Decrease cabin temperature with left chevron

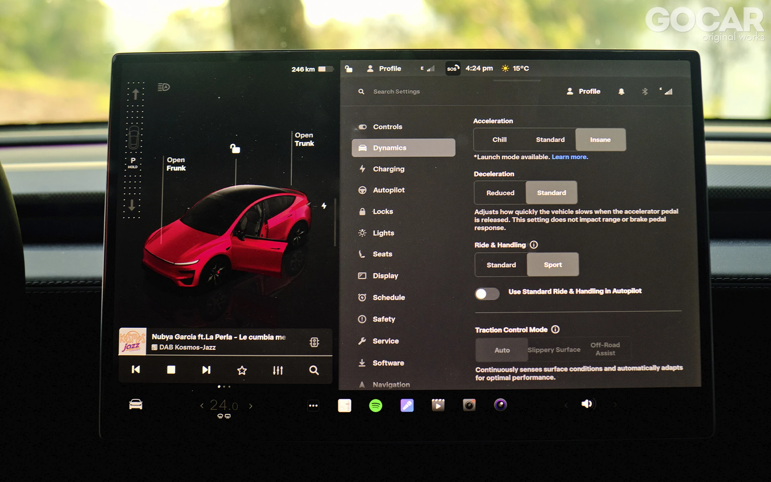(x=202, y=406)
